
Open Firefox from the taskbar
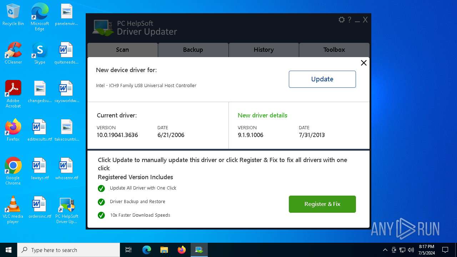pyautogui.click(x=181, y=250)
